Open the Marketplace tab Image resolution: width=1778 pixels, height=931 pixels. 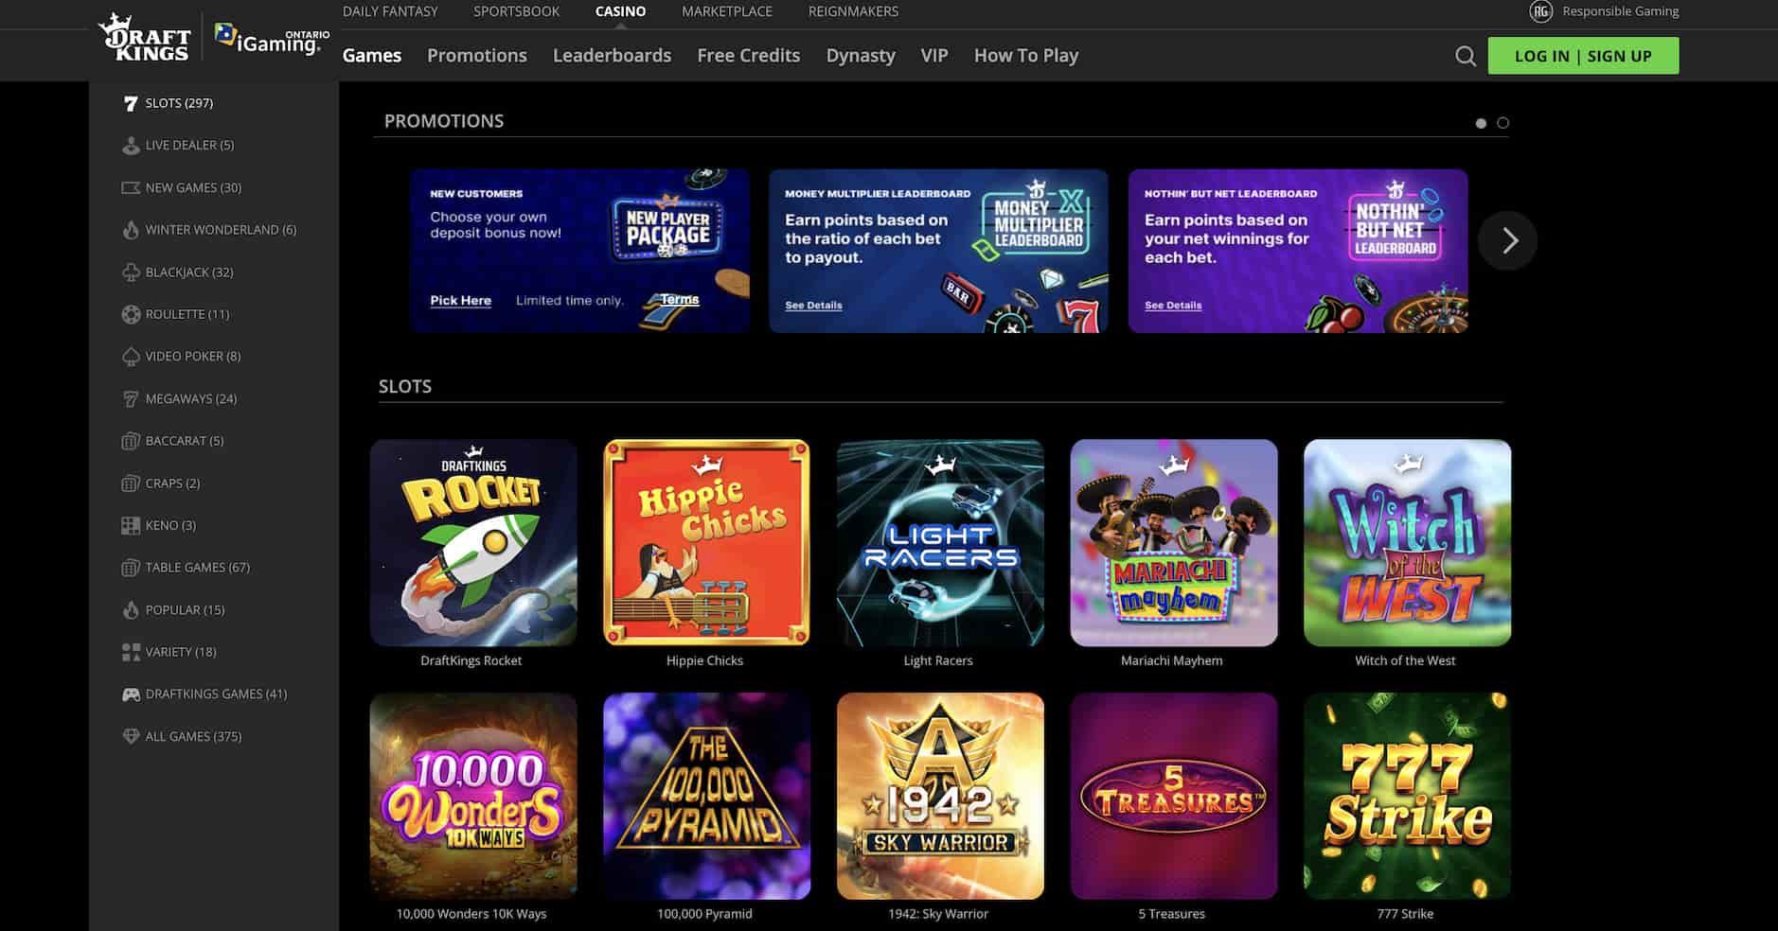coord(727,11)
